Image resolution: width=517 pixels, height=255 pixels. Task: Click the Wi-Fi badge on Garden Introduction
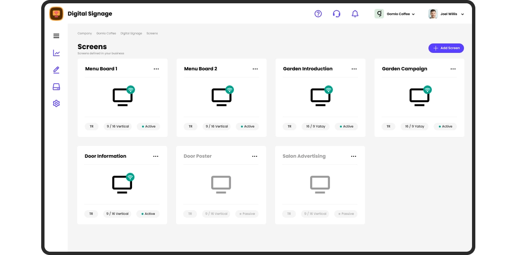[x=329, y=90]
